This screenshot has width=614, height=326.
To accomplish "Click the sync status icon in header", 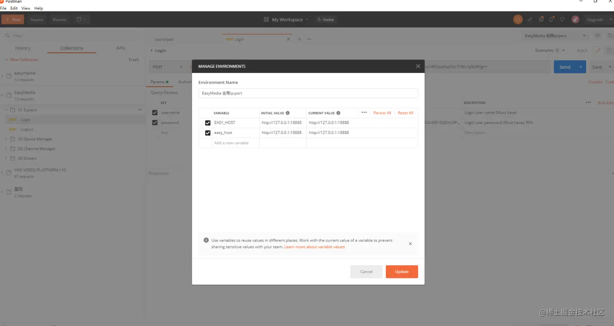I will tap(518, 19).
